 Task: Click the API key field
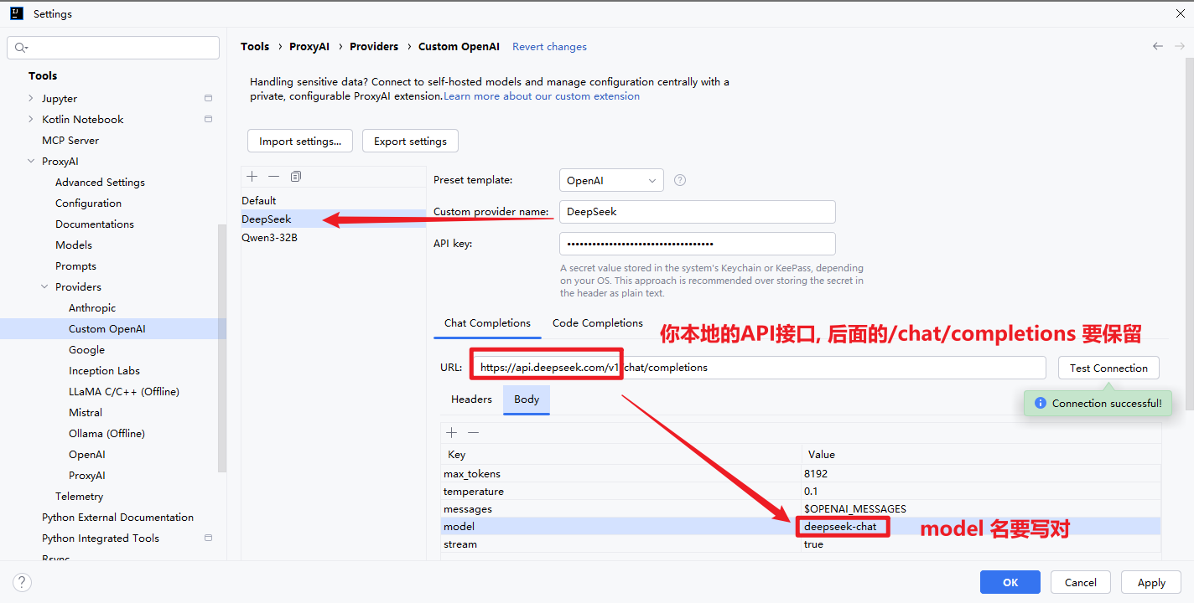(x=698, y=244)
